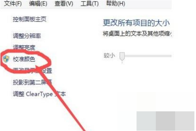
Task: Open 投影到第二屏幕 option
Action: pyautogui.click(x=32, y=82)
